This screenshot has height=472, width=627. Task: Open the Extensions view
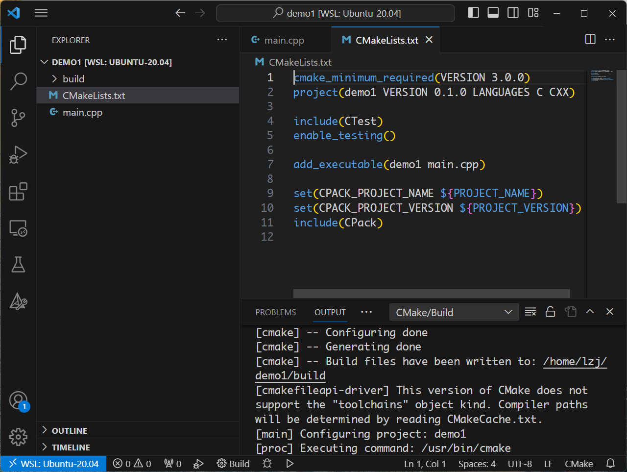(x=18, y=192)
